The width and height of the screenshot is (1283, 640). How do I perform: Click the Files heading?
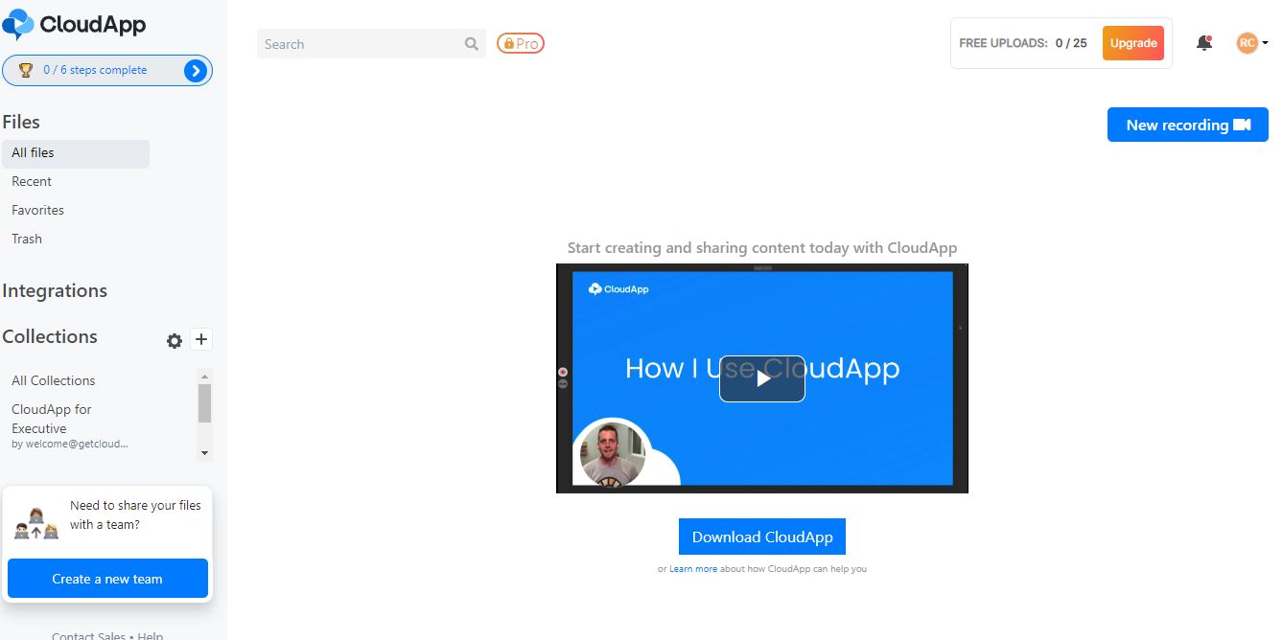pos(21,122)
